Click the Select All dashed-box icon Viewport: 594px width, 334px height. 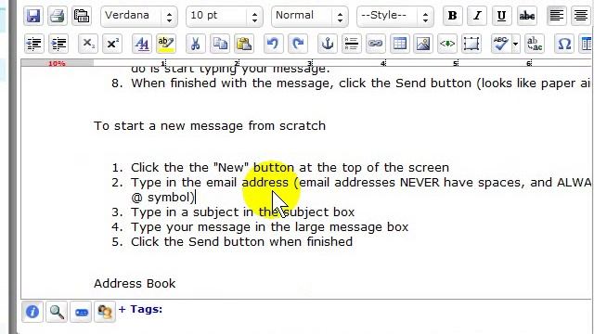click(x=471, y=44)
